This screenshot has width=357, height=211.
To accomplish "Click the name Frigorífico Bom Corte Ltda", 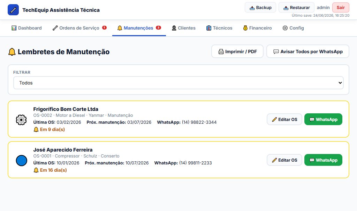I will click(66, 109).
